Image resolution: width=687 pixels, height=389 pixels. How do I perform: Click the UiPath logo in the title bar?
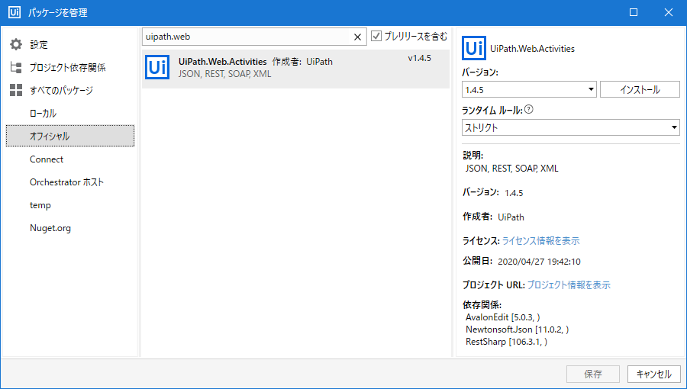[14, 12]
